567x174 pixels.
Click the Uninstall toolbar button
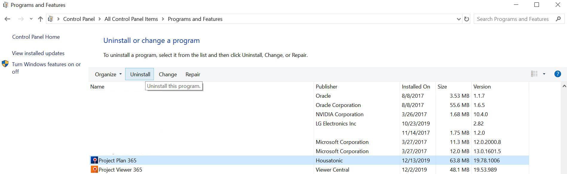140,74
